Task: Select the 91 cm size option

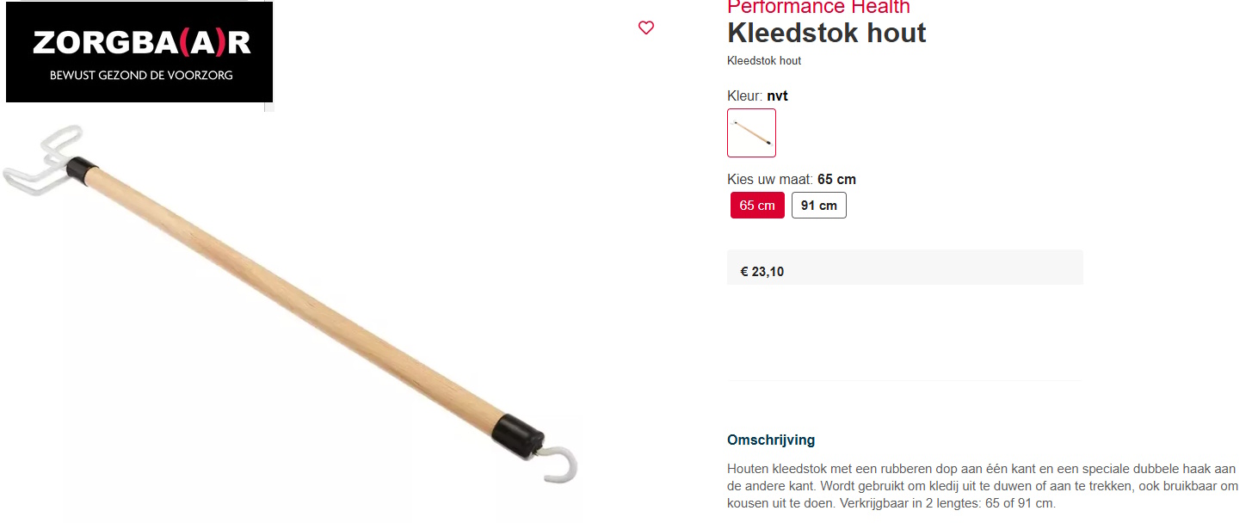Action: pyautogui.click(x=819, y=206)
